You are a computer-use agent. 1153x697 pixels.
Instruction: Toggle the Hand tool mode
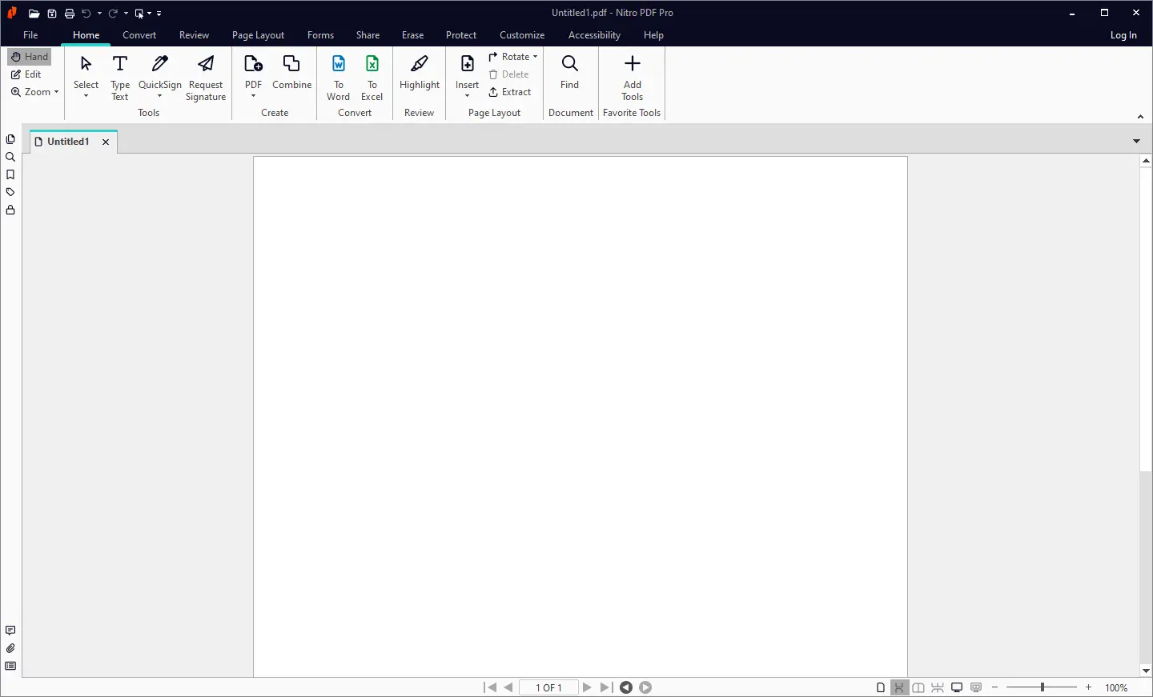(x=30, y=57)
